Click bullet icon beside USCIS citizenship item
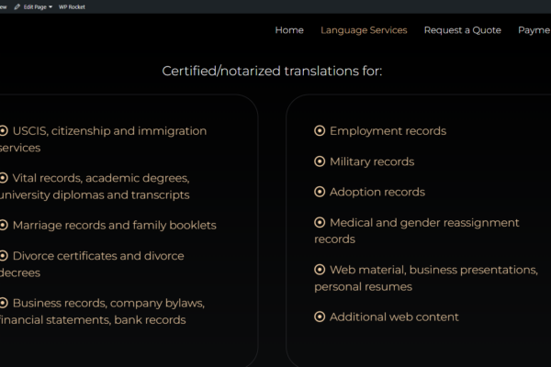 click(x=4, y=130)
